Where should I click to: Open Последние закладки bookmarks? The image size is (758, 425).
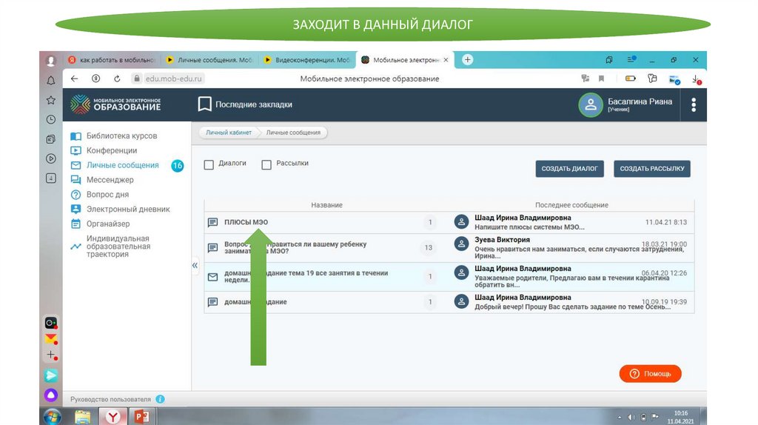tap(245, 104)
